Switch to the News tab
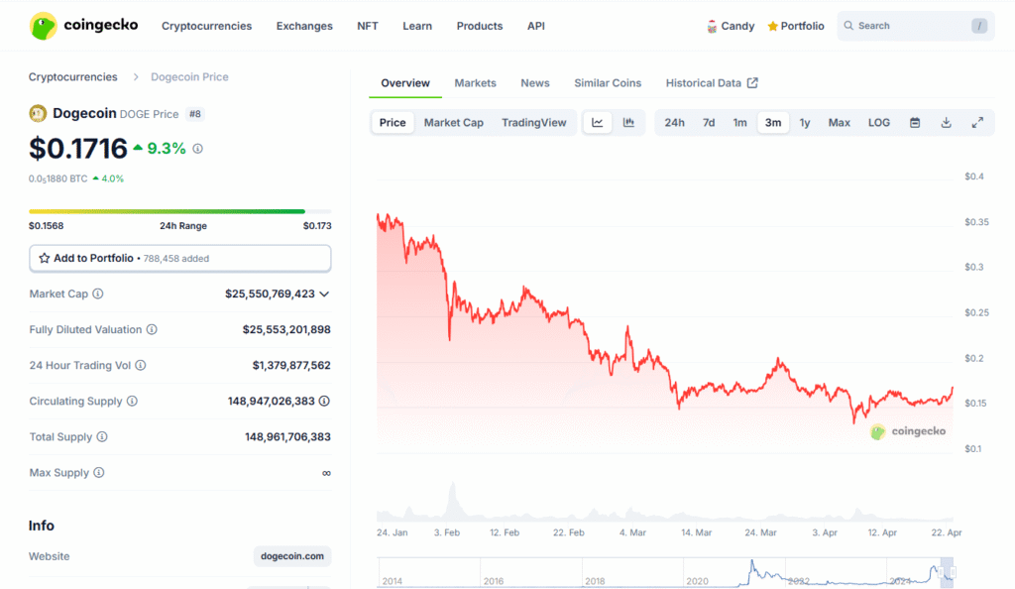The height and width of the screenshot is (589, 1015). (535, 83)
